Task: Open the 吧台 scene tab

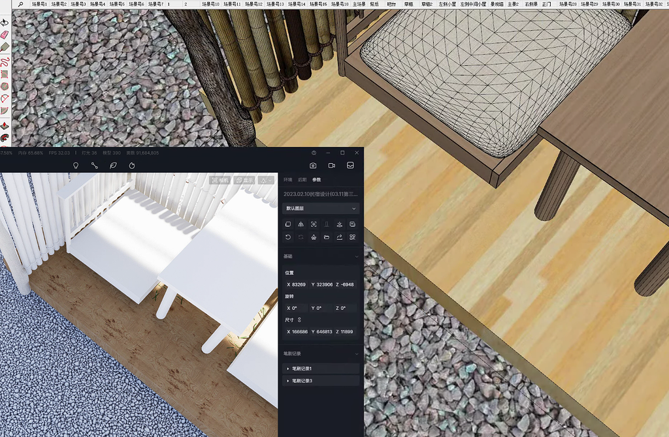Action: pos(391,4)
